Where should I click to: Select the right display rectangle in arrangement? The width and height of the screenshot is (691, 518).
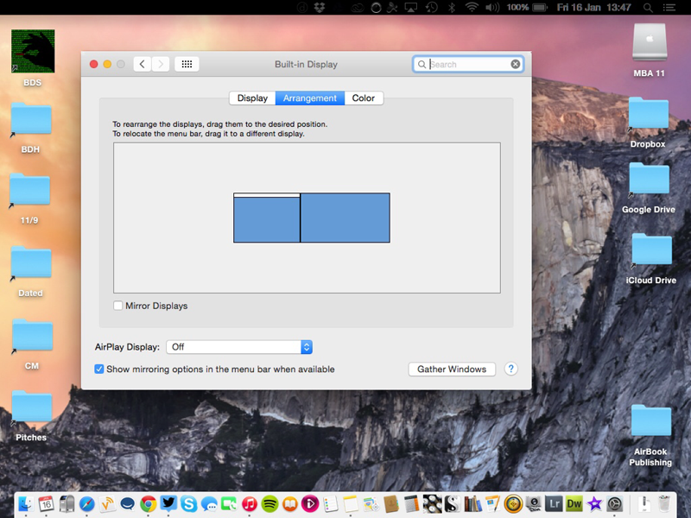(x=345, y=218)
